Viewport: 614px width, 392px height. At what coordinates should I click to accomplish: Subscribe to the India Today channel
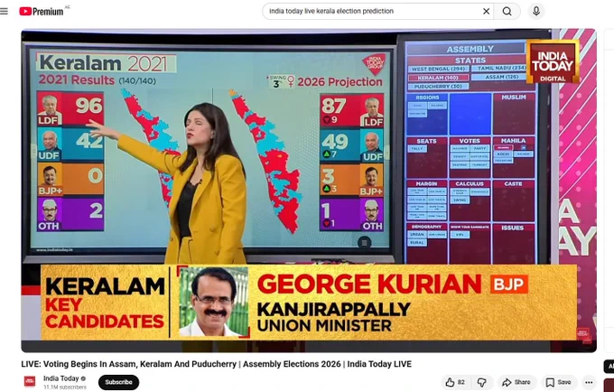point(118,382)
